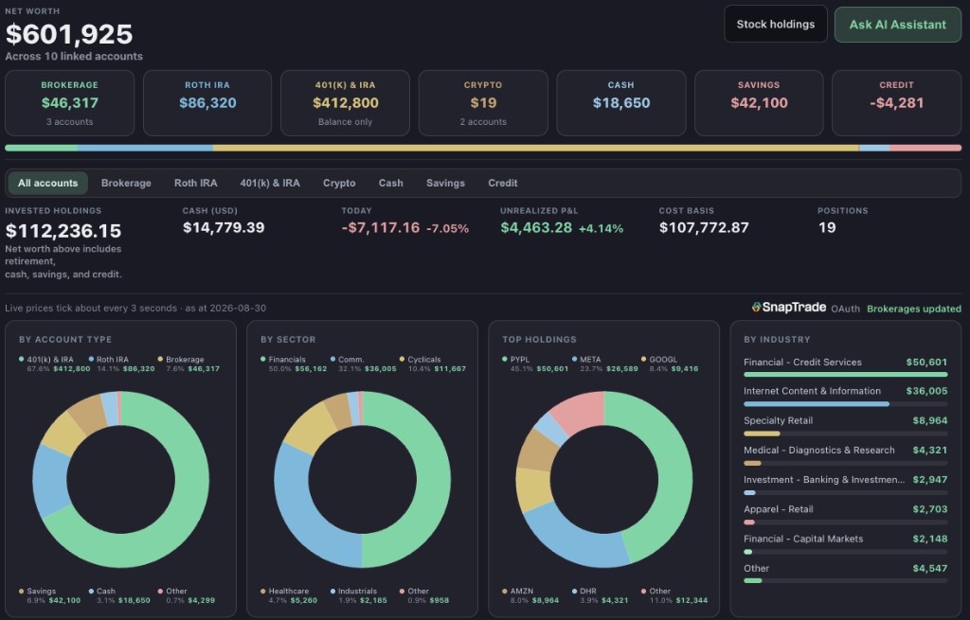Click the unrealized P&L value $4,463.28
The height and width of the screenshot is (620, 970).
[536, 227]
